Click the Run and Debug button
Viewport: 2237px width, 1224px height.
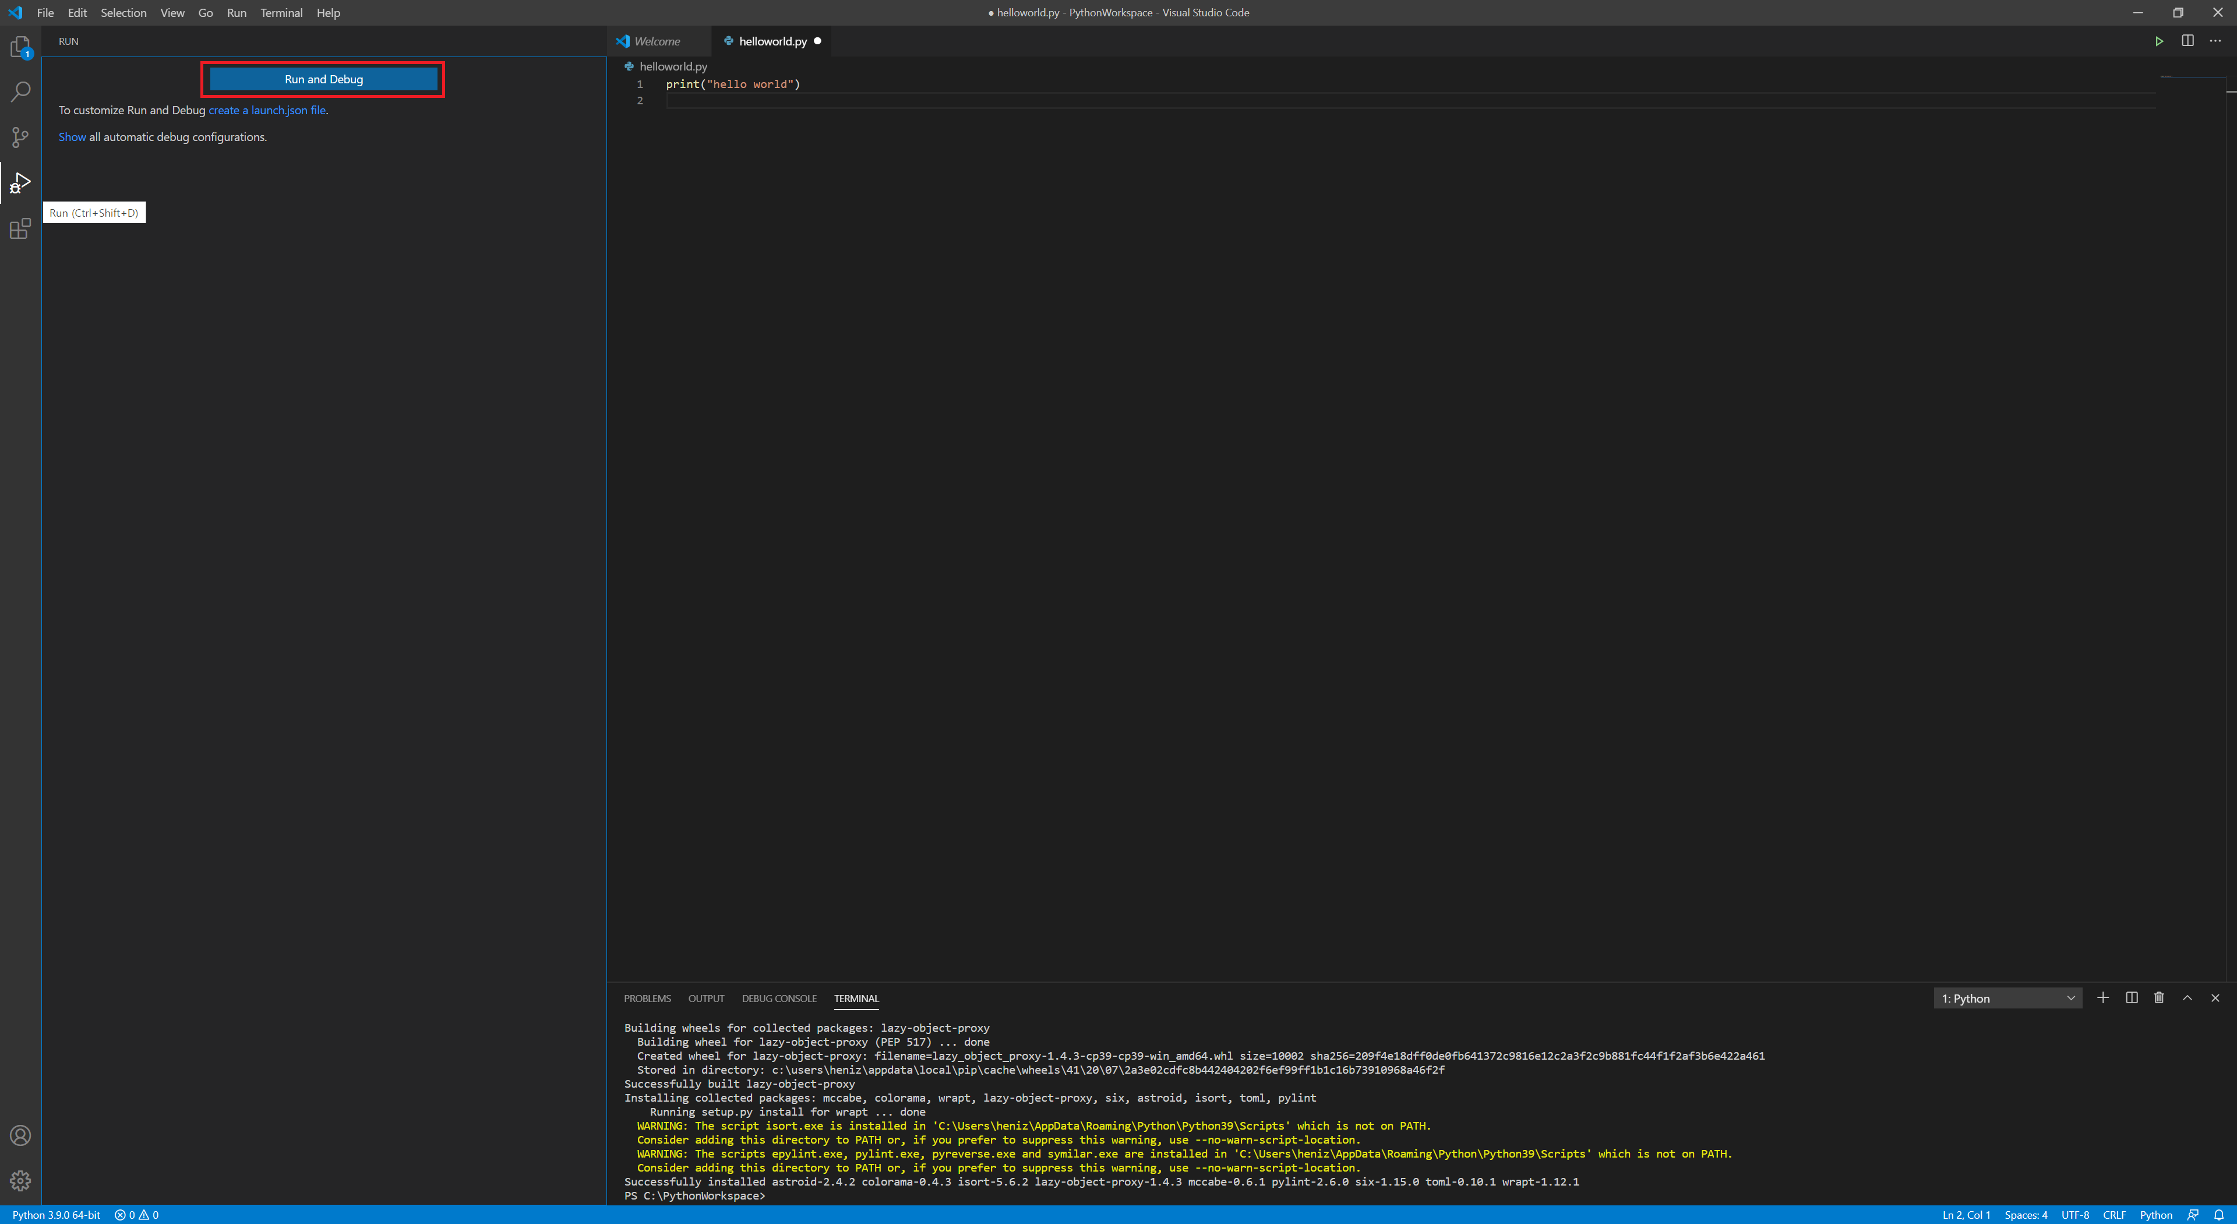pos(323,79)
